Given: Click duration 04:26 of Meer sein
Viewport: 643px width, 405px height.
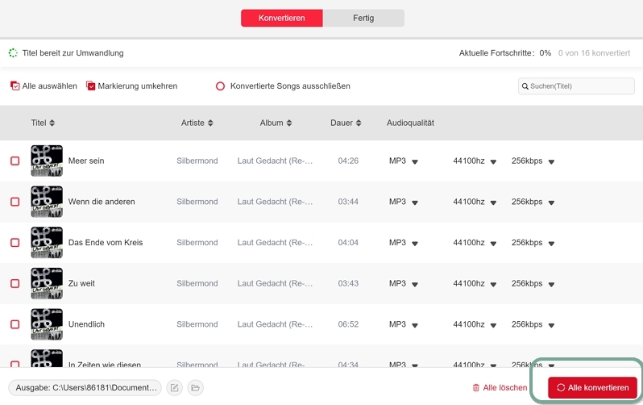Looking at the screenshot, I should (348, 161).
